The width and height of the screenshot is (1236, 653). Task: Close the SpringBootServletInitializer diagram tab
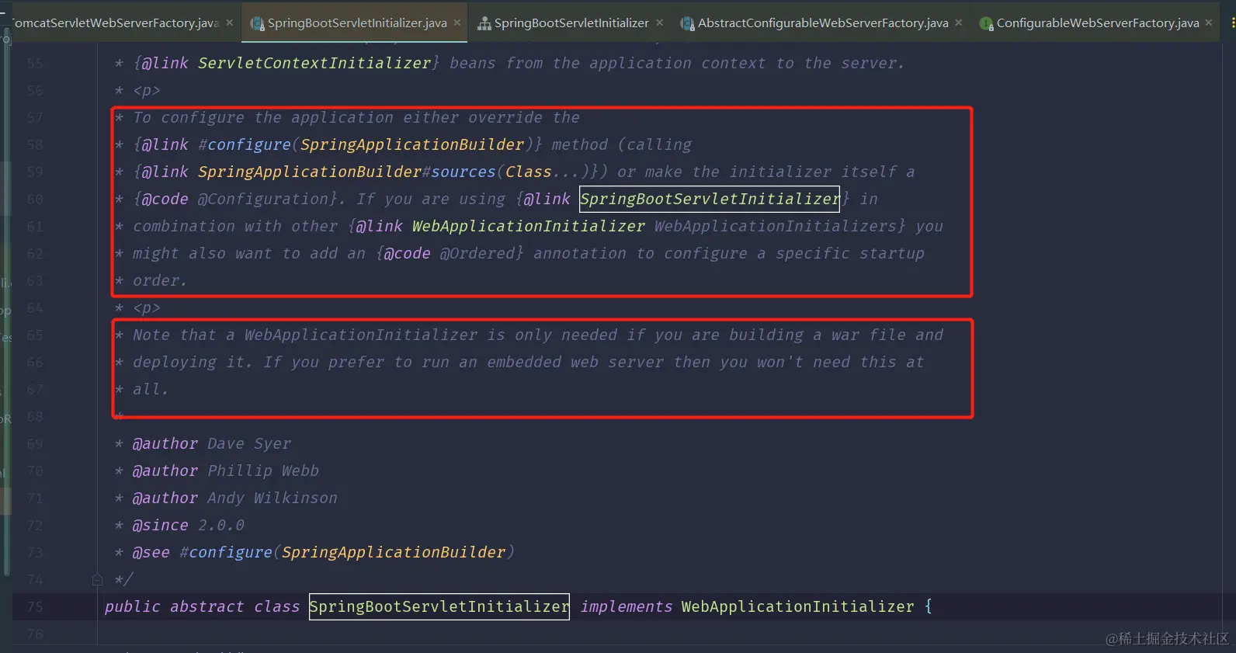pyautogui.click(x=659, y=23)
